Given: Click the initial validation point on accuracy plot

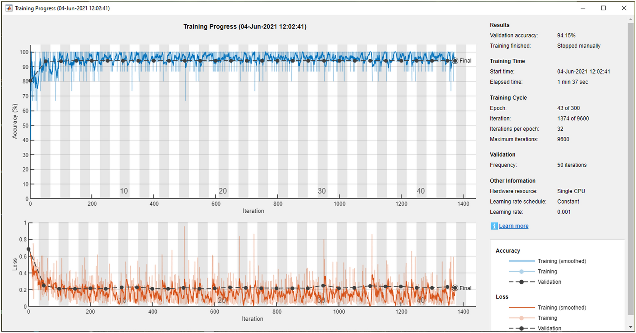Looking at the screenshot, I should click(30, 81).
